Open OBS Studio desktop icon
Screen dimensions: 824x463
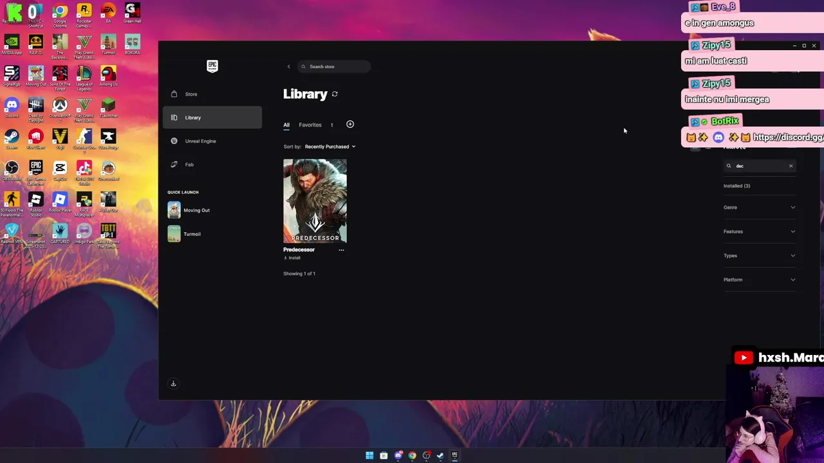click(12, 171)
